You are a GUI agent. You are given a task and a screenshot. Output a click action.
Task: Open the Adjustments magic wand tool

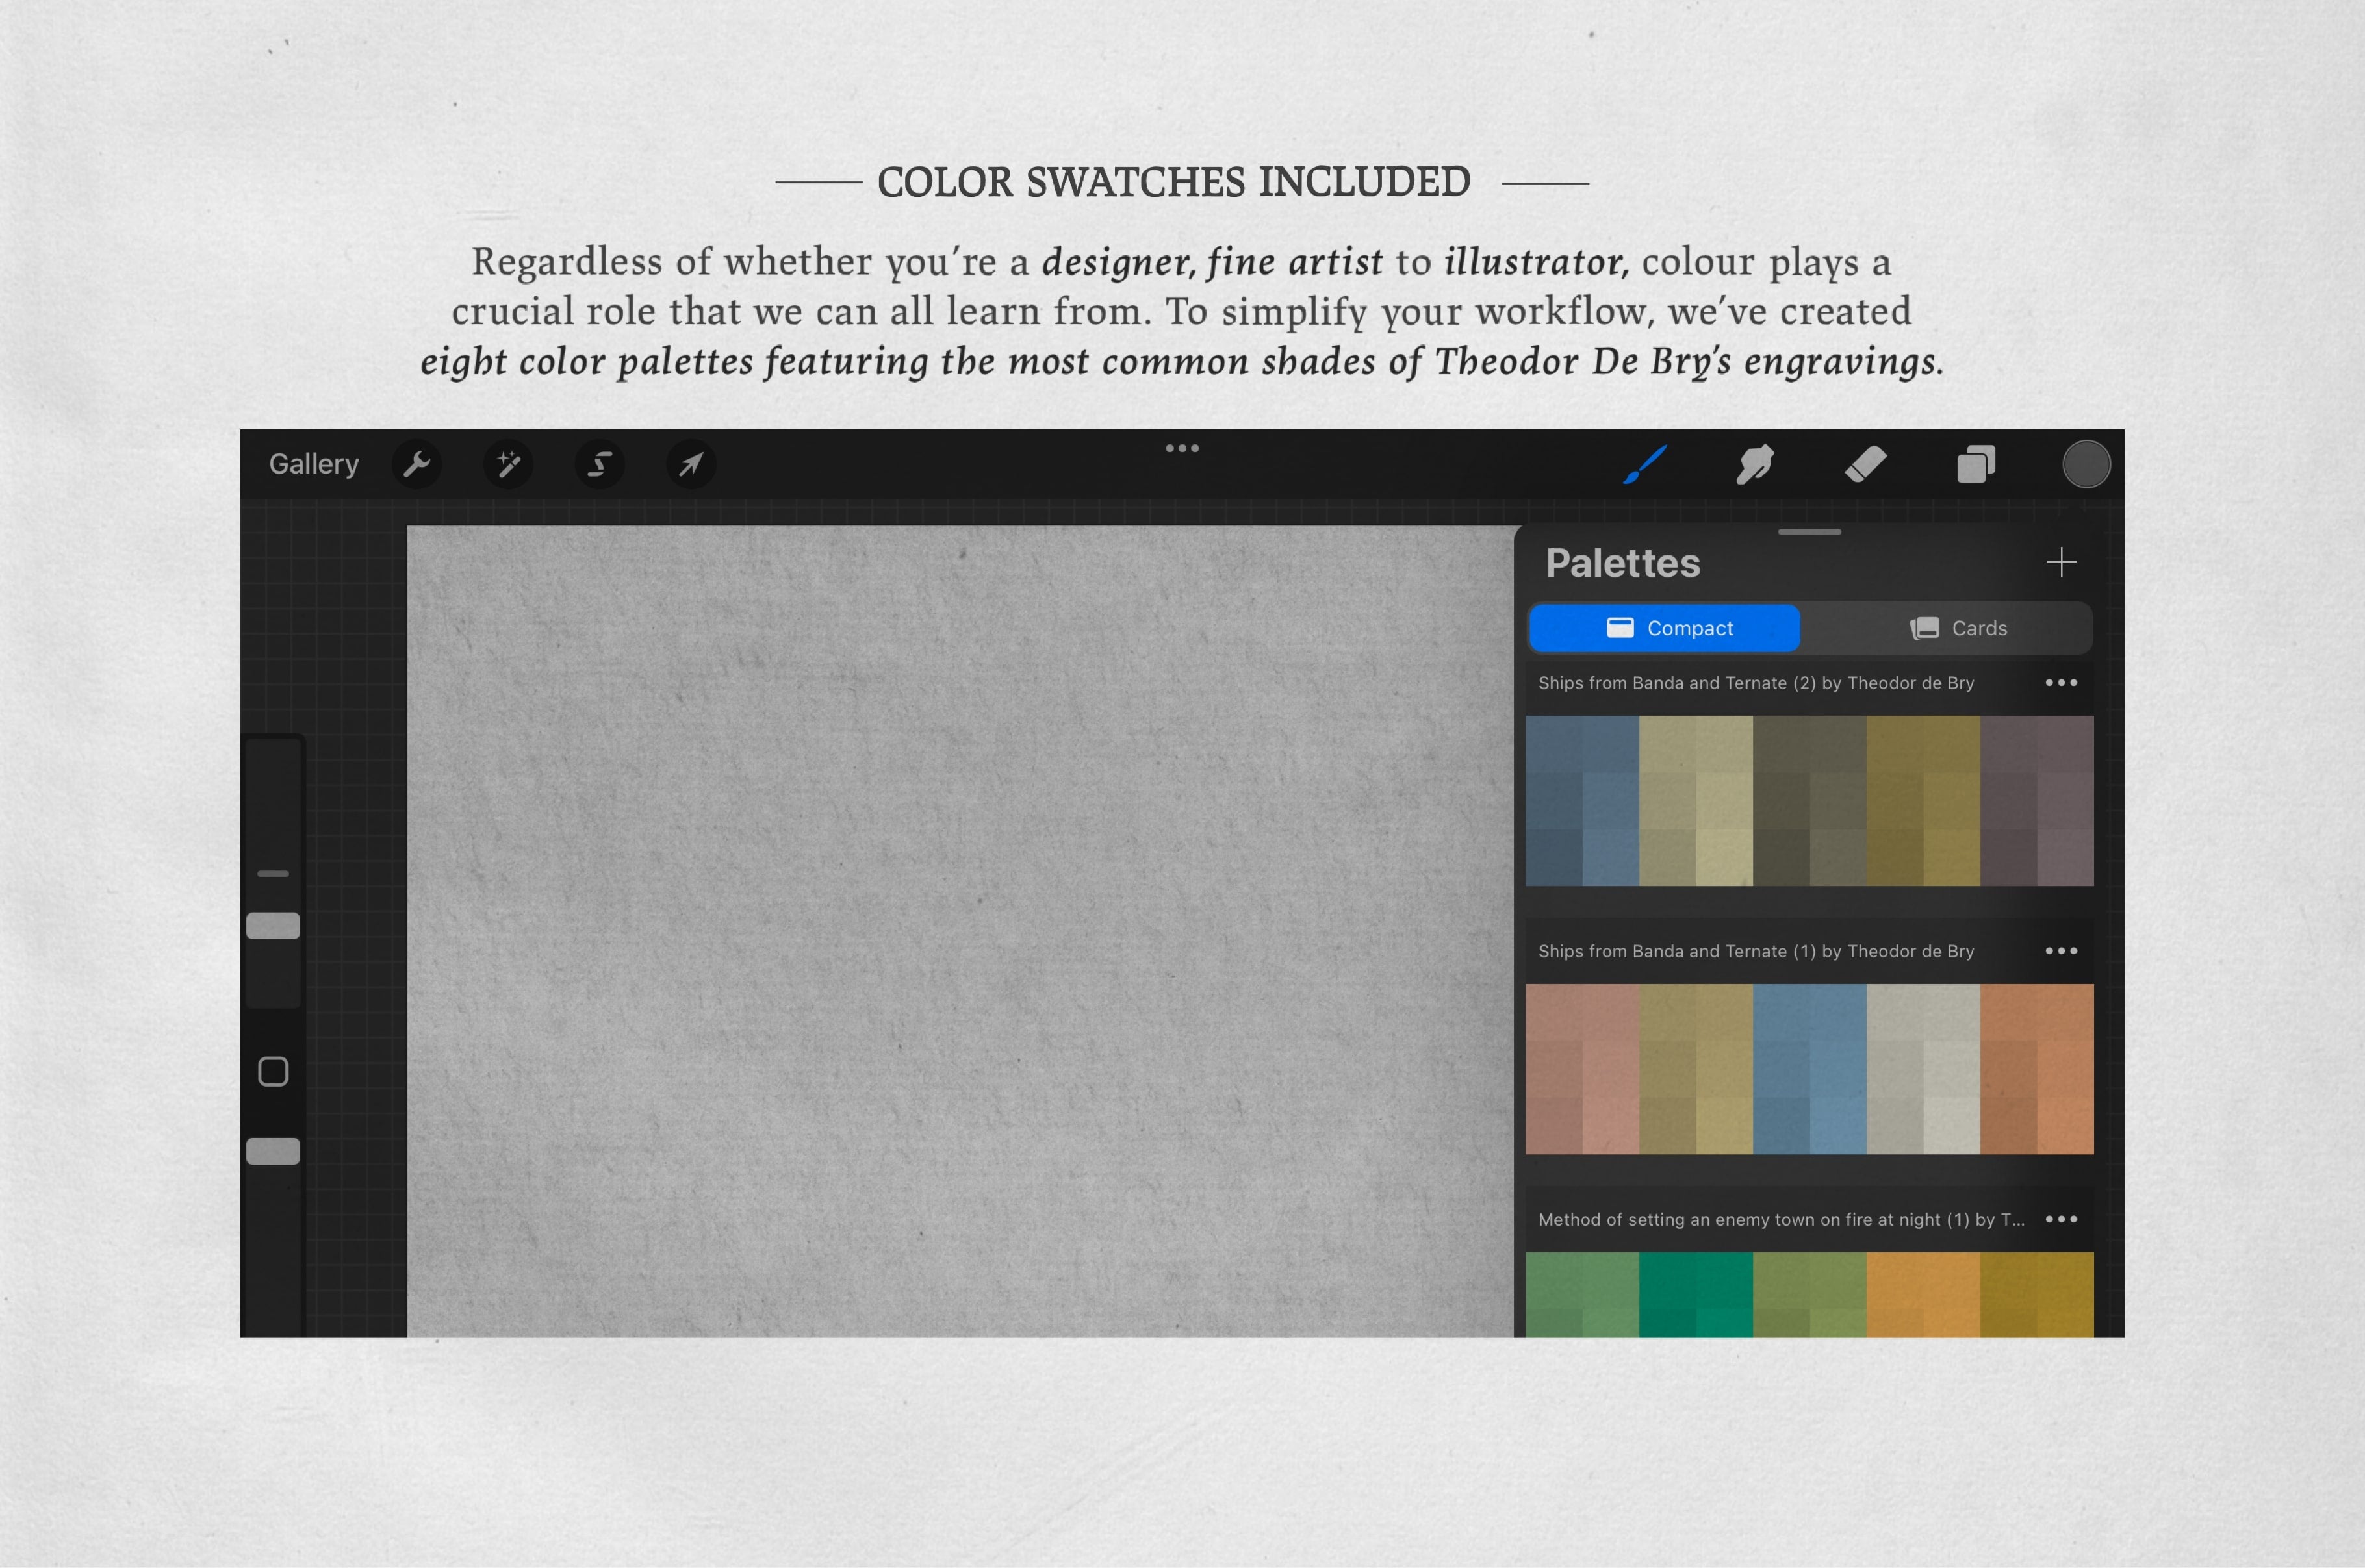(508, 463)
